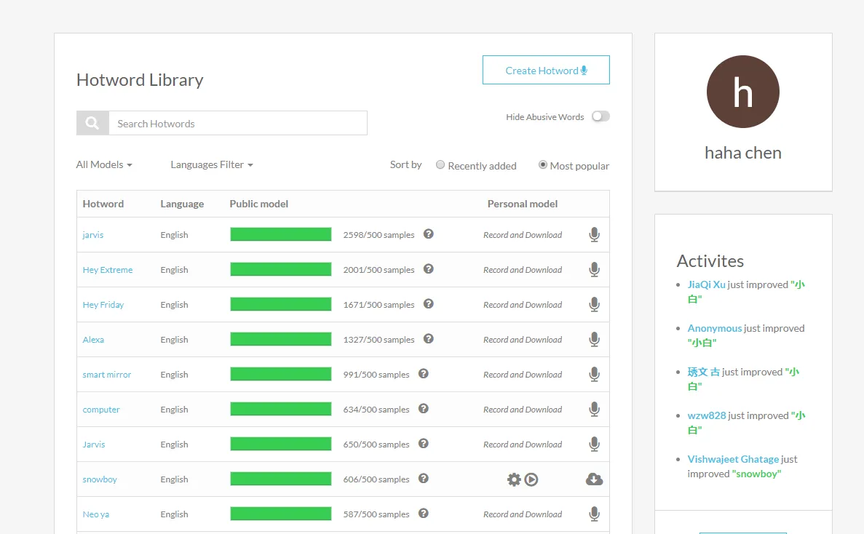Download the snowboy model via cloud icon

pos(594,479)
